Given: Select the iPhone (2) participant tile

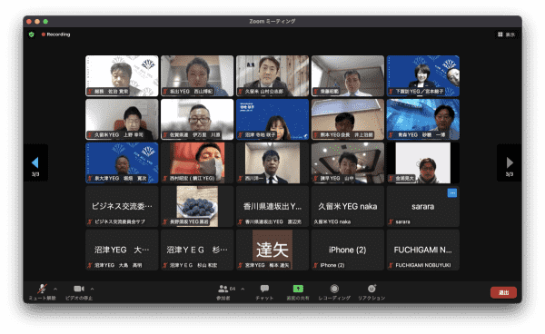Looking at the screenshot, I should [348, 250].
